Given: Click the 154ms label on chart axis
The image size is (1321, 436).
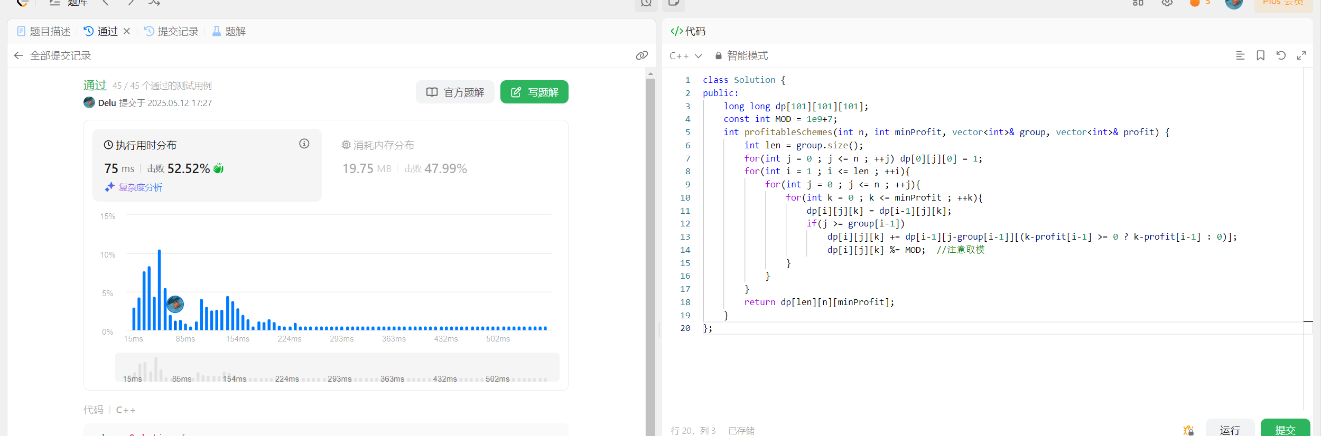Looking at the screenshot, I should [x=238, y=339].
